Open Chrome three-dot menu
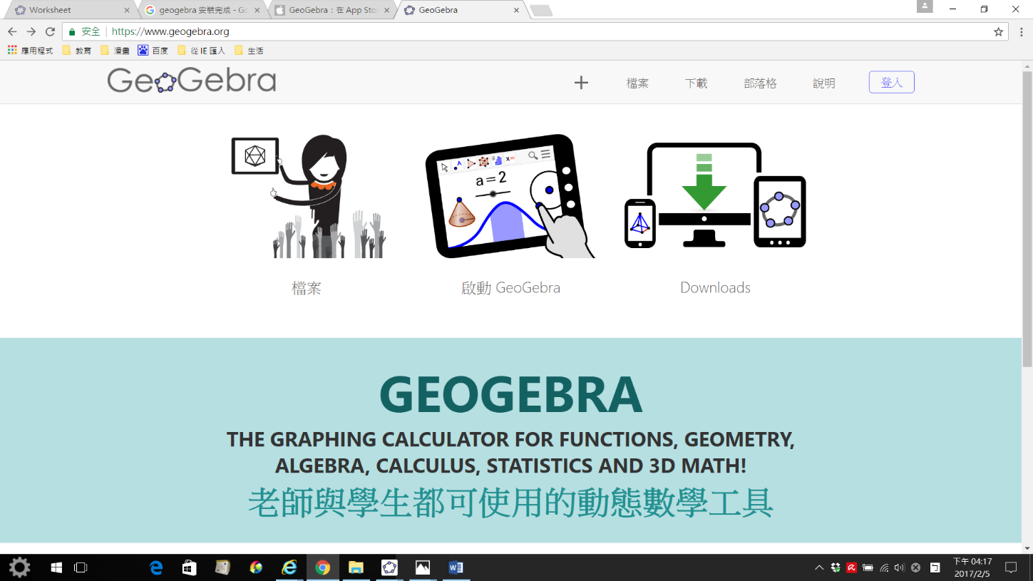The image size is (1033, 581). coord(1021,31)
